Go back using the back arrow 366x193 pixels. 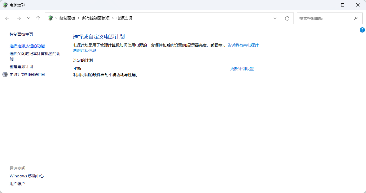pos(7,18)
